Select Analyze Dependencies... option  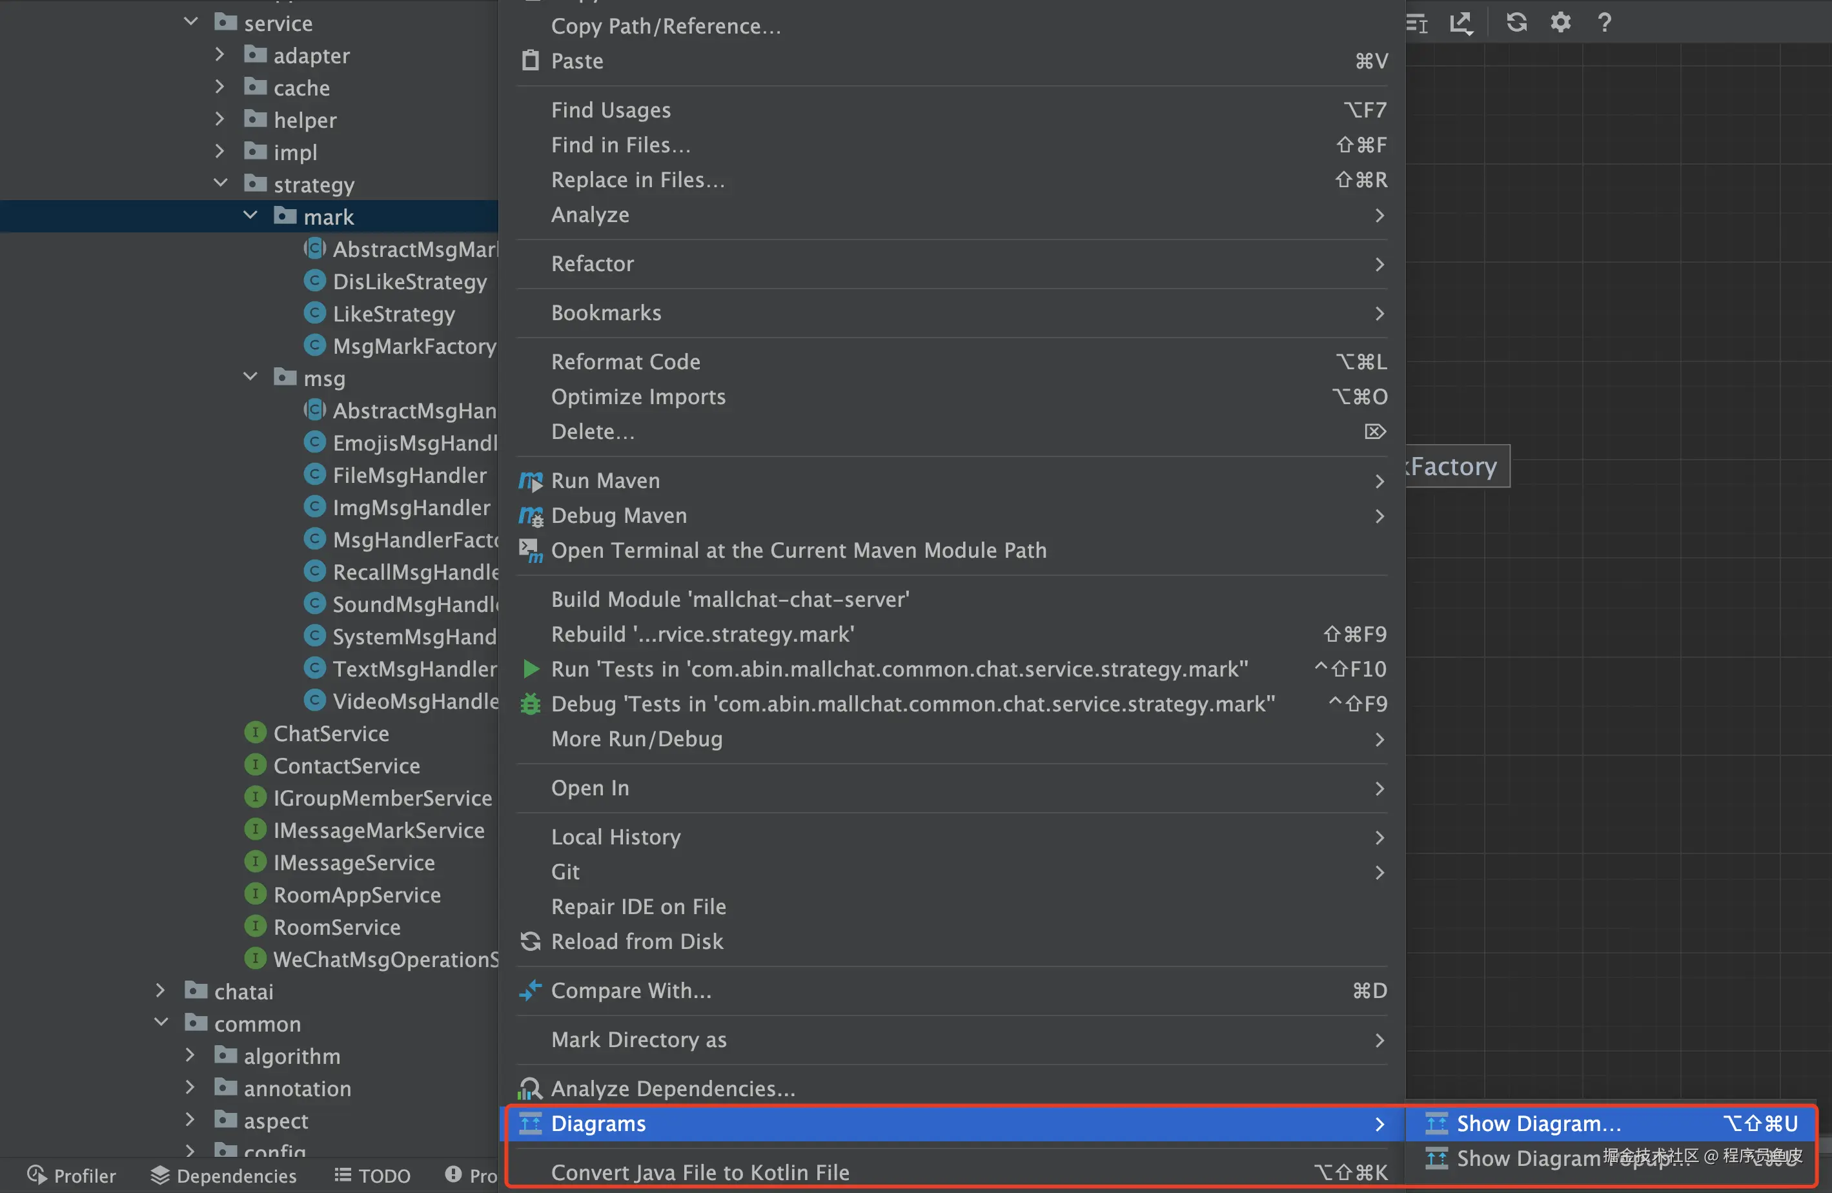pos(673,1088)
